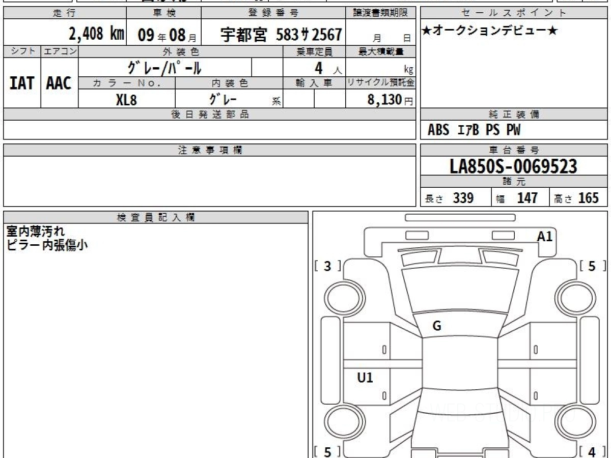Select the inspector note 室内薄汚れ
Viewport: 611px width, 458px height.
click(36, 232)
